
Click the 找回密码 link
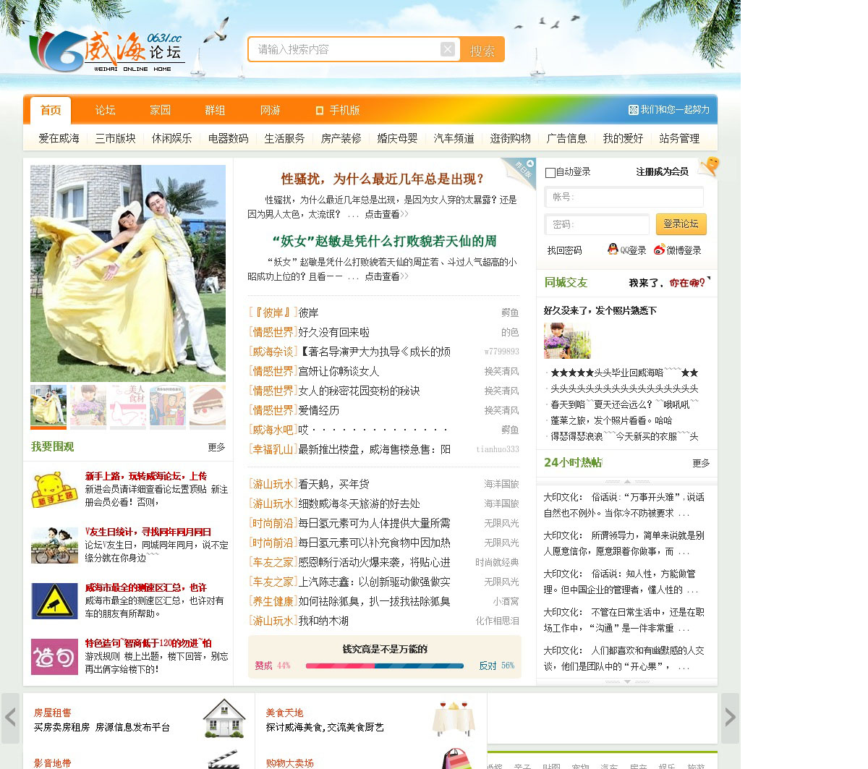pos(564,250)
